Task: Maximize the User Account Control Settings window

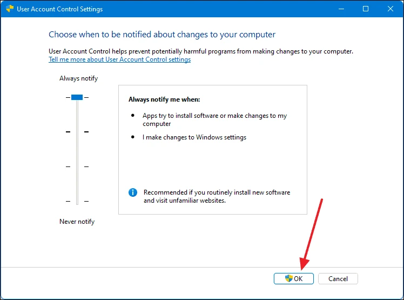Action: pyautogui.click(x=365, y=9)
